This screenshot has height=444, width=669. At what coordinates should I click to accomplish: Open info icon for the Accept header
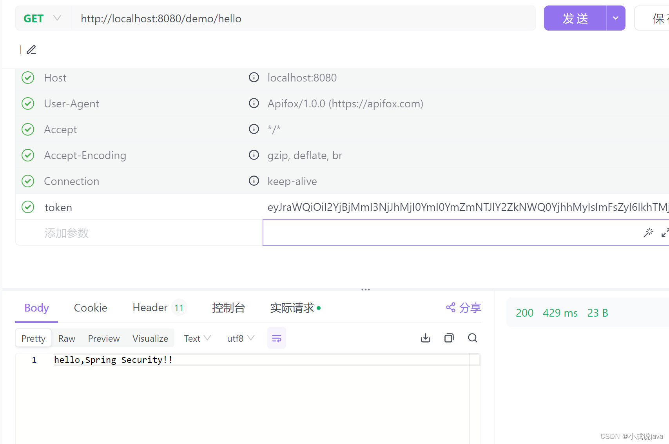[x=254, y=129]
